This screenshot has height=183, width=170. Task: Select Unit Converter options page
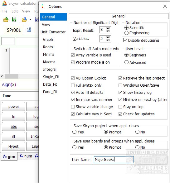click(53, 32)
